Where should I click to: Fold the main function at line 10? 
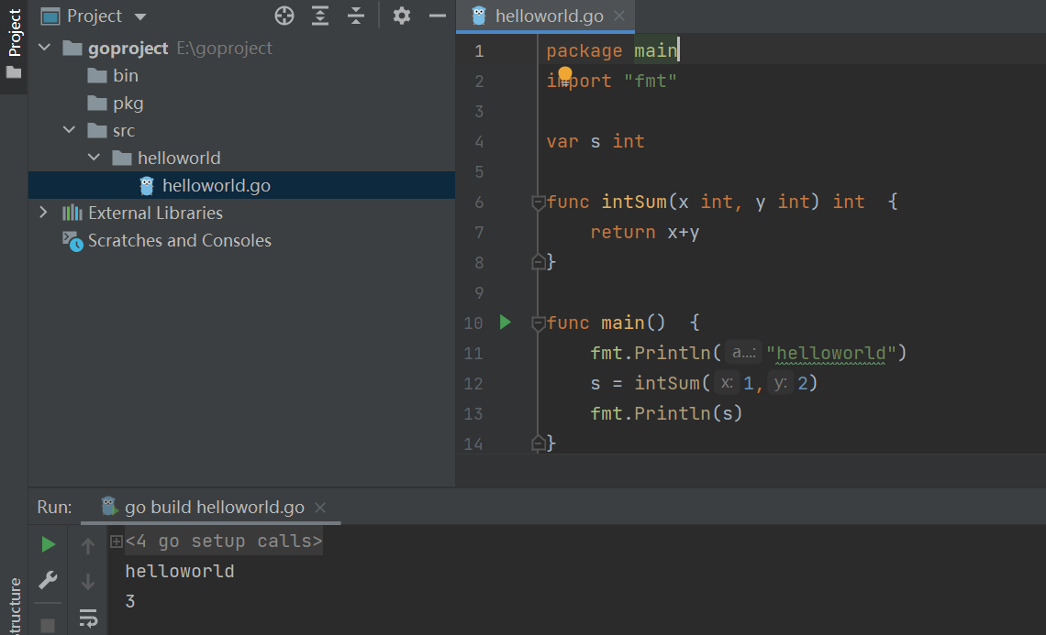tap(539, 323)
